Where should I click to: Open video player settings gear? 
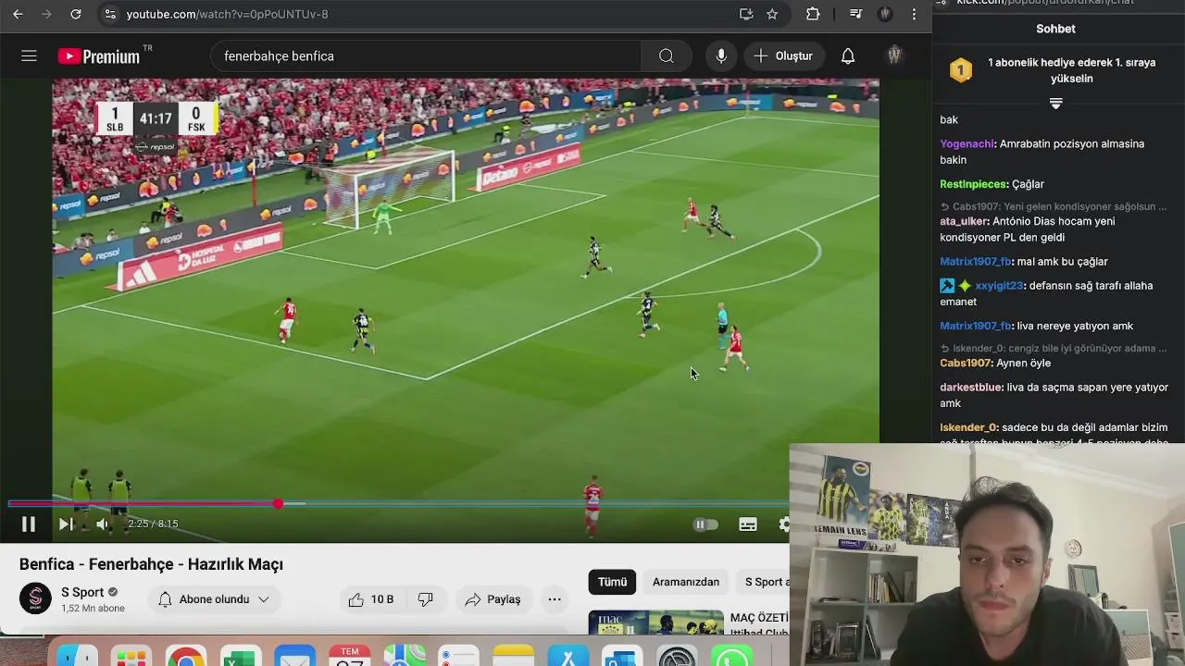coord(785,524)
